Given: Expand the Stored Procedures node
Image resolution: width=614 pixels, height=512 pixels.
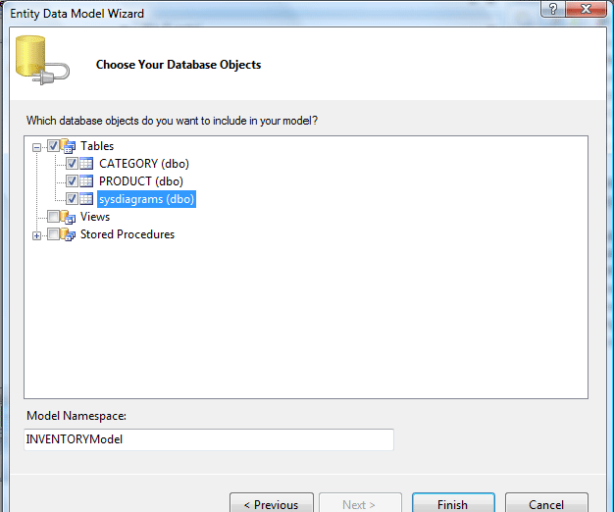Looking at the screenshot, I should point(37,235).
